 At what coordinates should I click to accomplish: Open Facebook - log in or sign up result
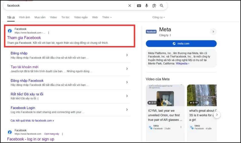[x=31, y=139]
